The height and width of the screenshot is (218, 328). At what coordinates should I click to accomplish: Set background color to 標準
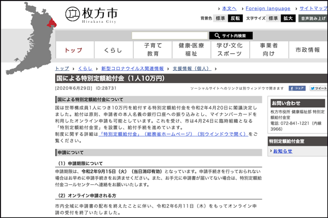(x=220, y=18)
